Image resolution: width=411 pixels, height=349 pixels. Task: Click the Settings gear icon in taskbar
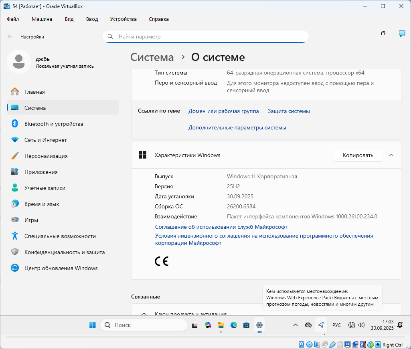pyautogui.click(x=259, y=325)
